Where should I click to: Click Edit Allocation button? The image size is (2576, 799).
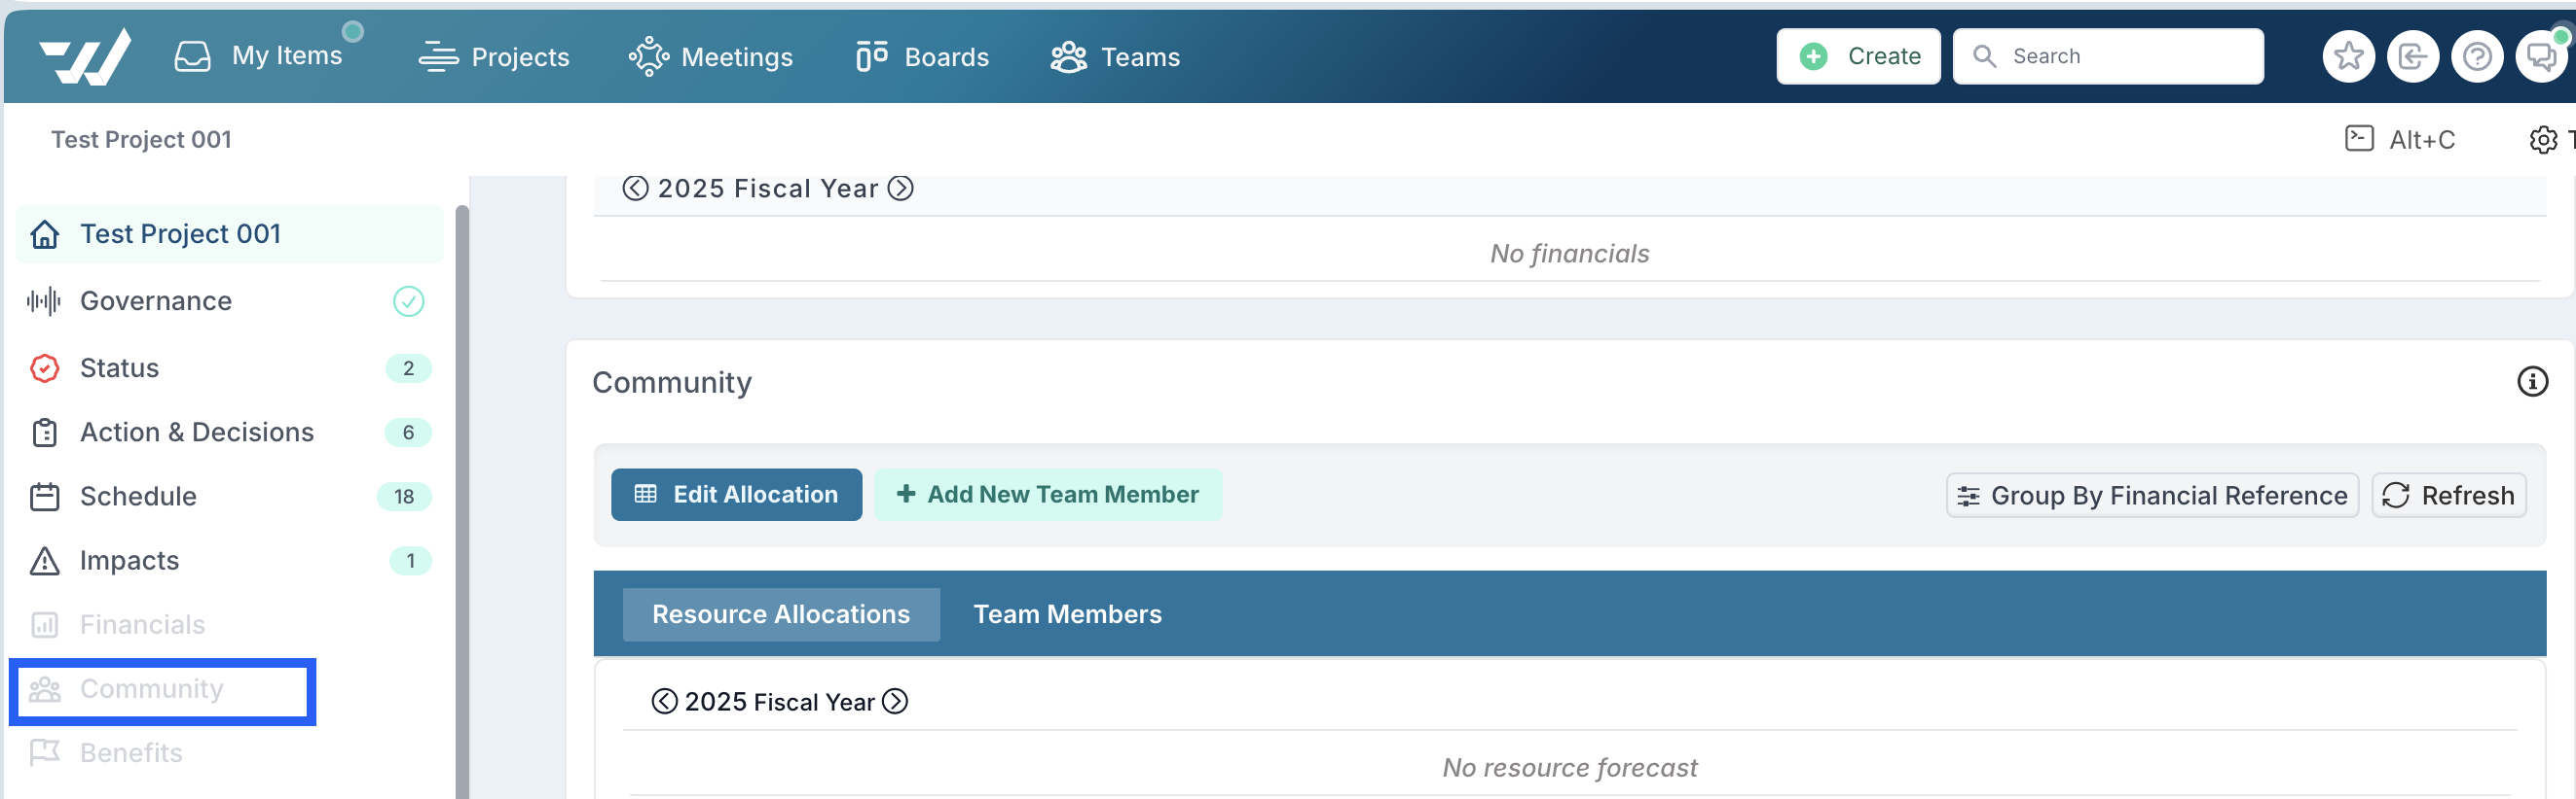[736, 495]
